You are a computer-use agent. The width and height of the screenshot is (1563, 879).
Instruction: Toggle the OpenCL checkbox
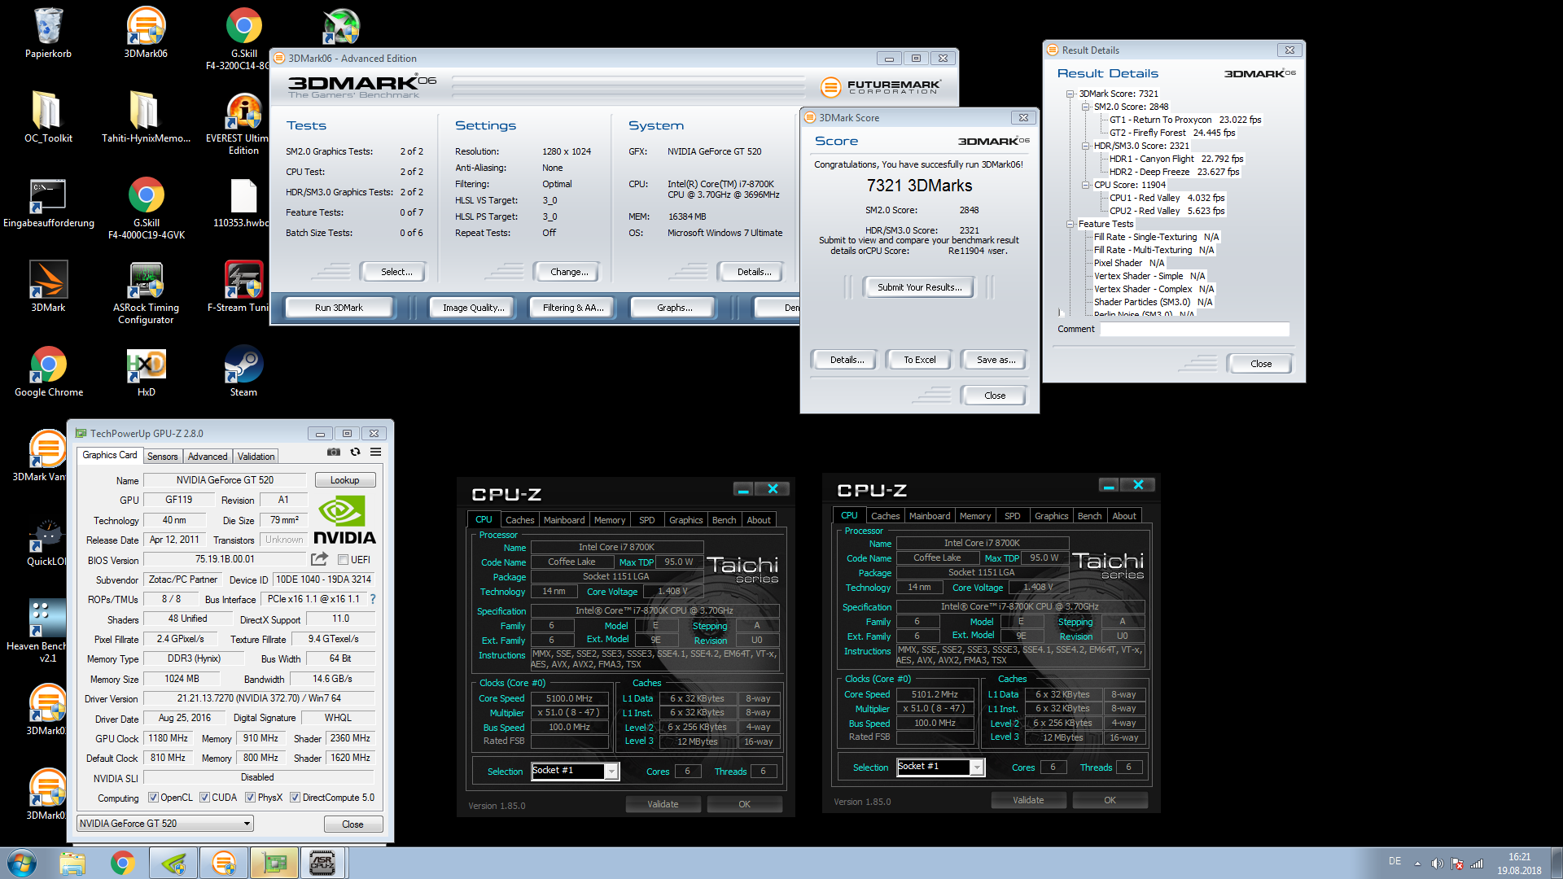[x=153, y=798]
